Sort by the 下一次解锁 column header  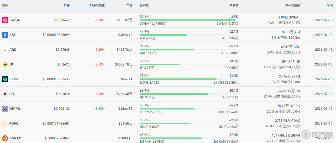[x=293, y=6]
